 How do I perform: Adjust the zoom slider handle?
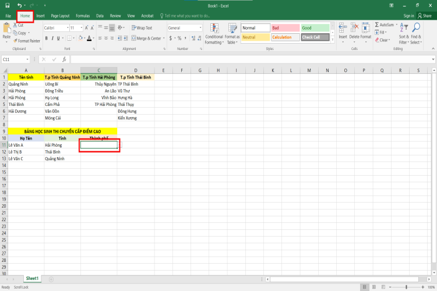pos(406,287)
